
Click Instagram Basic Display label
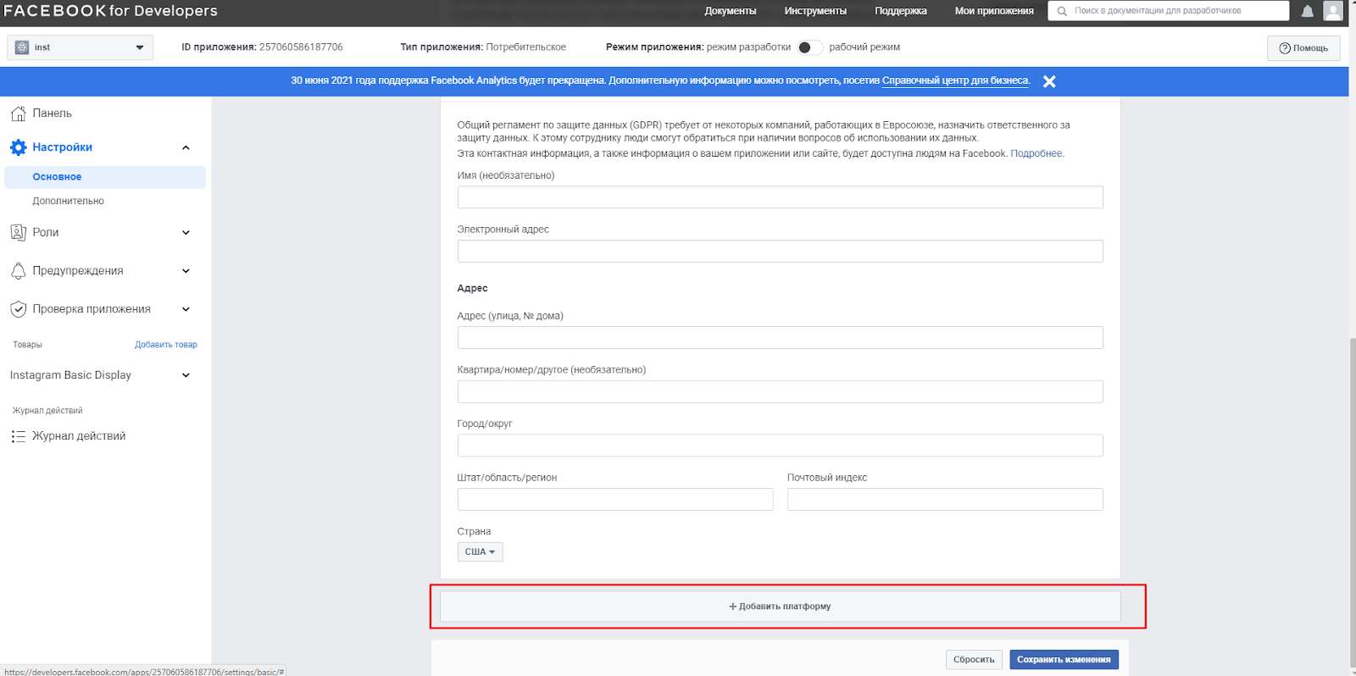pyautogui.click(x=70, y=375)
